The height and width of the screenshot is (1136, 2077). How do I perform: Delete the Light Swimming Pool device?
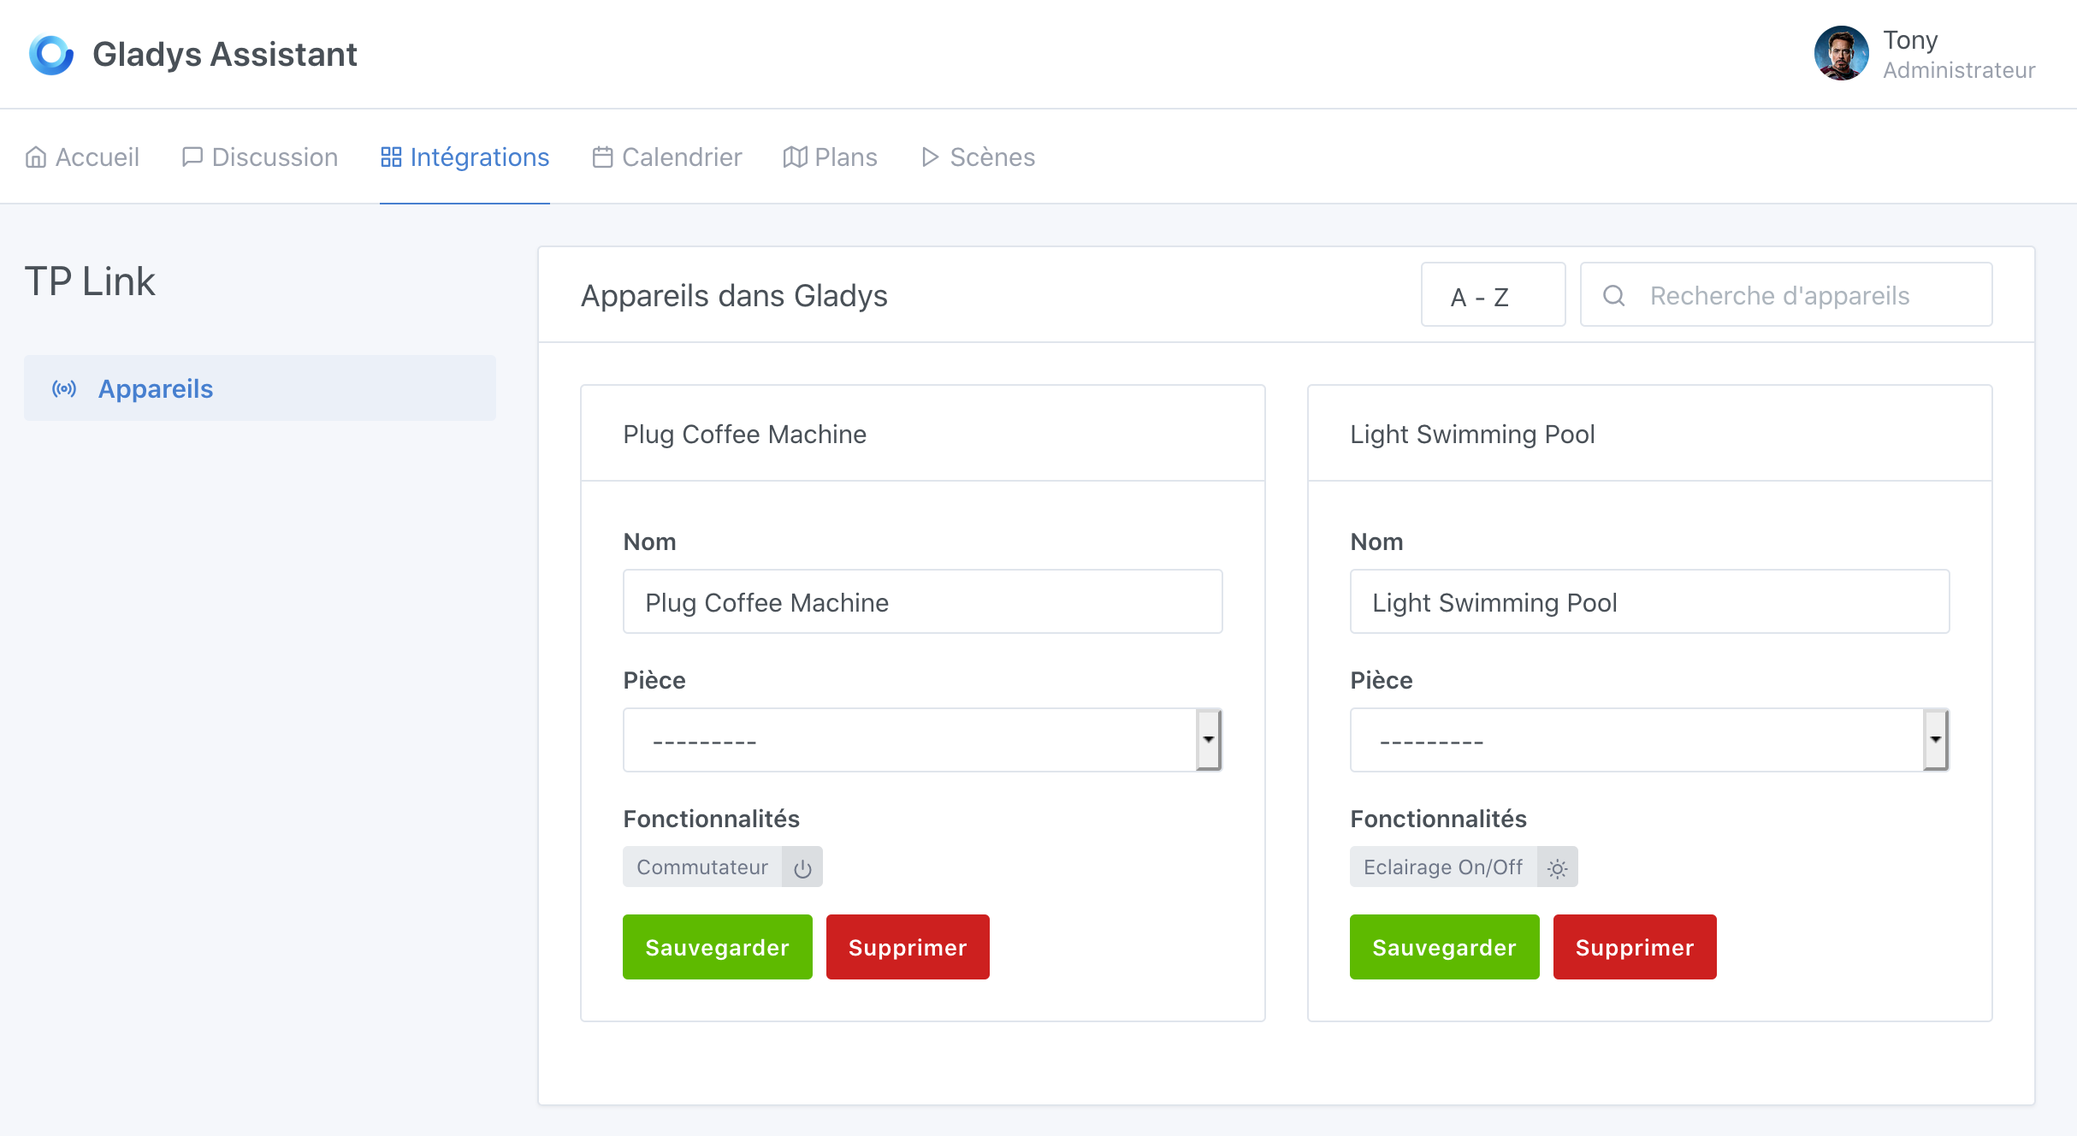(x=1634, y=947)
